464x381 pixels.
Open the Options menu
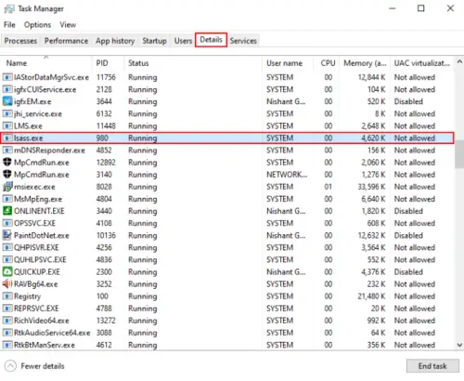pyautogui.click(x=37, y=25)
